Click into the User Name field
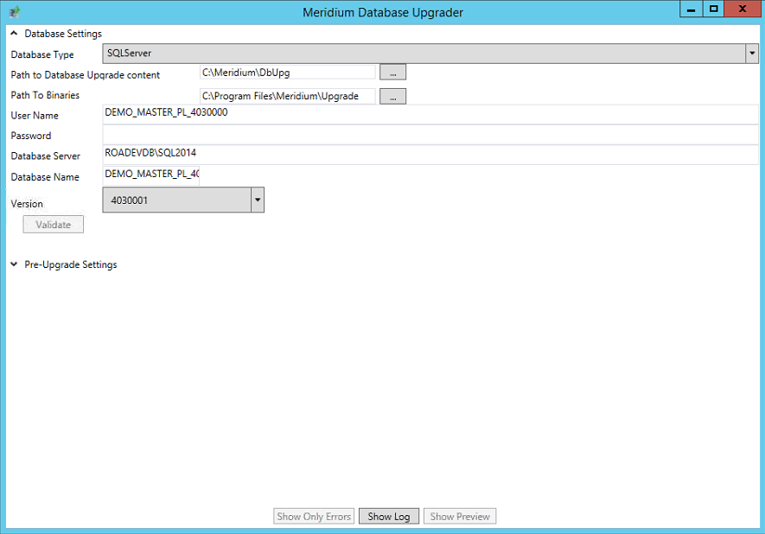The height and width of the screenshot is (534, 765). point(430,114)
